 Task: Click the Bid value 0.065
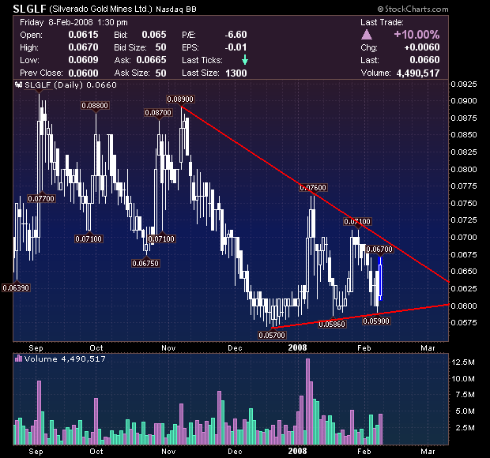(154, 35)
